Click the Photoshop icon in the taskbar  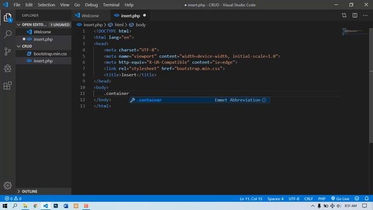pyautogui.click(x=56, y=206)
